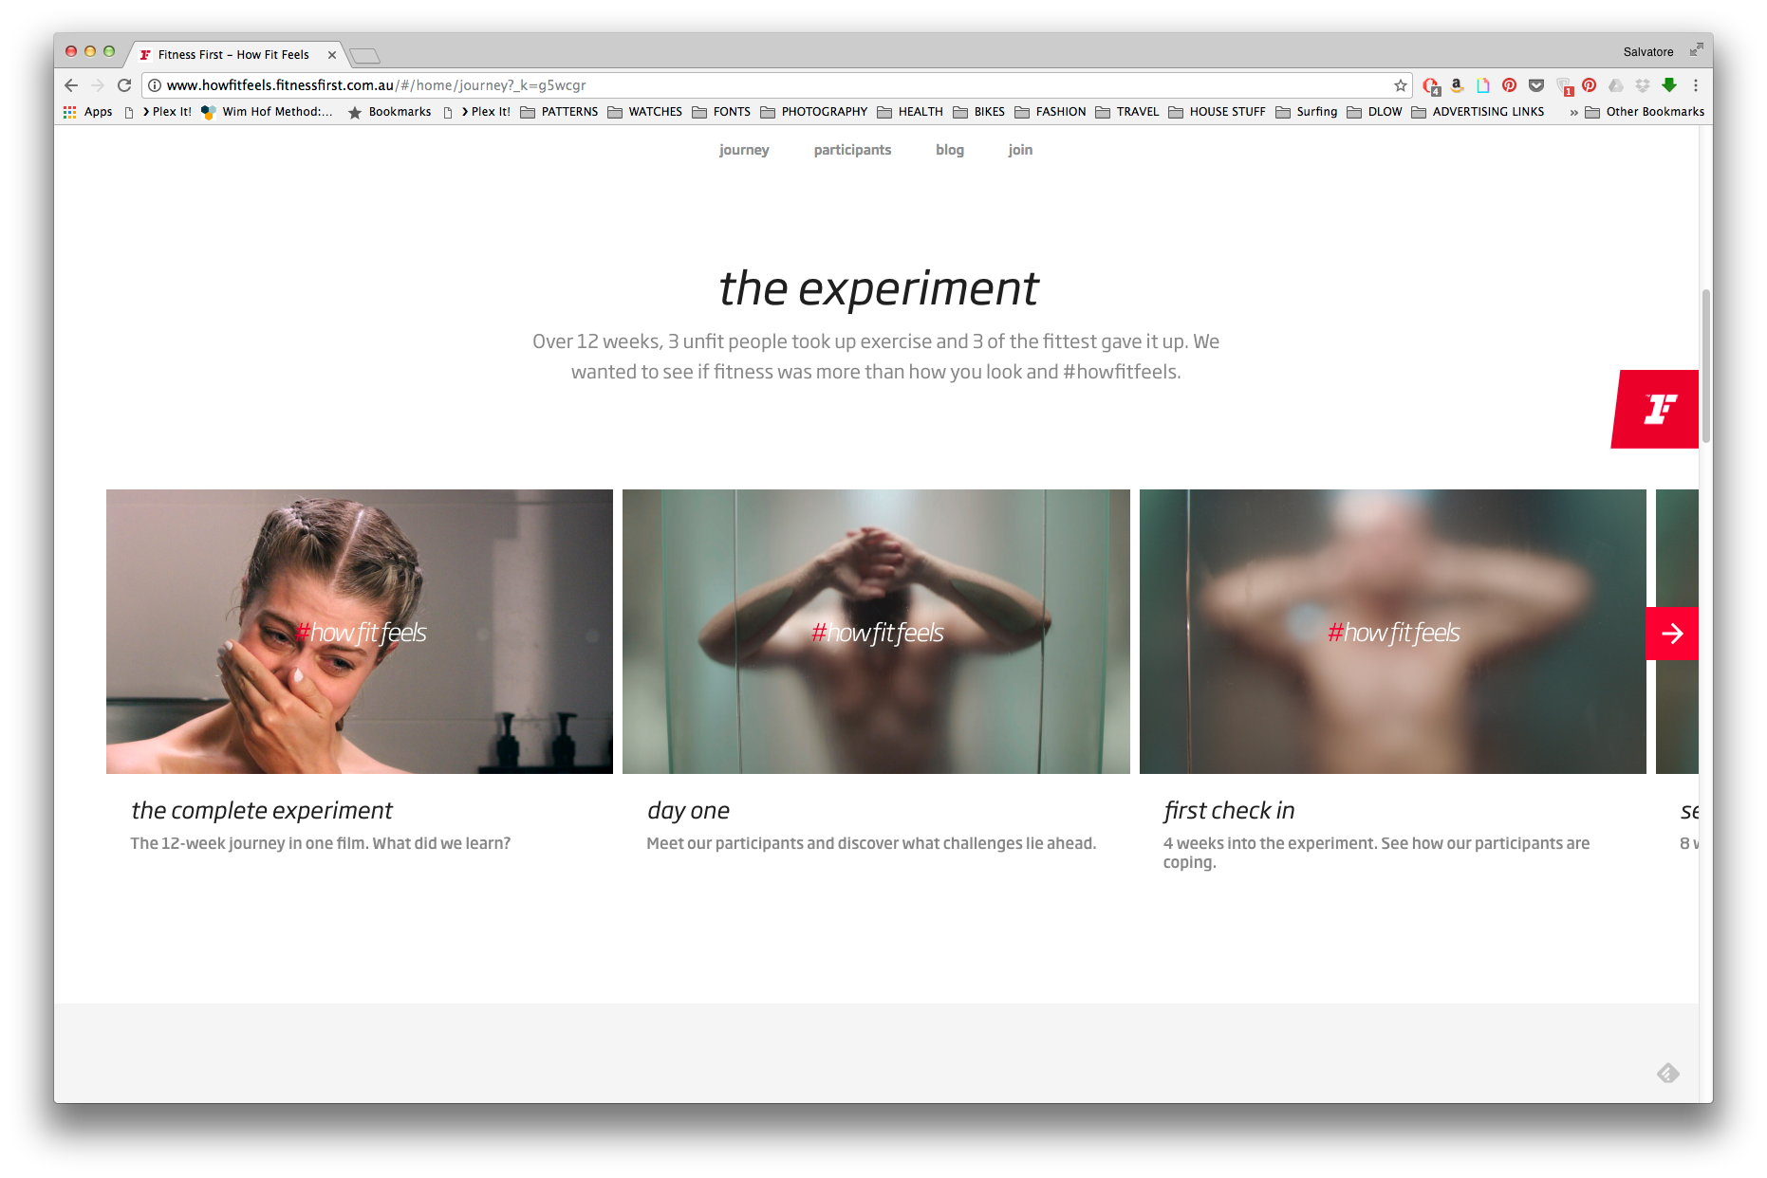Viewport: 1767px width, 1178px height.
Task: Click the Dropbox extension icon
Action: point(1643,85)
